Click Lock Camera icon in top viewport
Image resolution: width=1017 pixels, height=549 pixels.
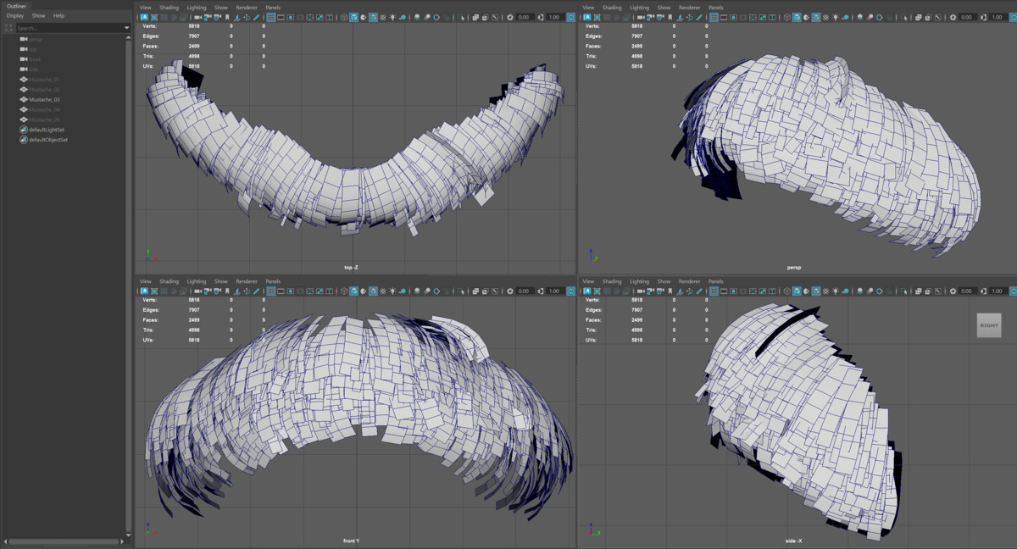(206, 17)
